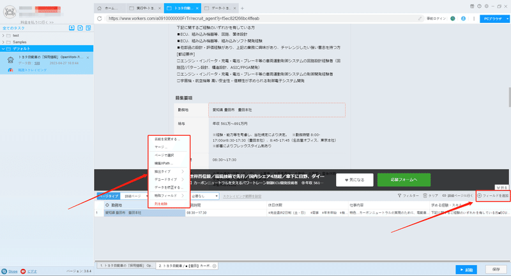This screenshot has width=511, height=276.
Task: Click the 愛知県 豊田市 豊田本社 table cell
Action: click(145, 213)
